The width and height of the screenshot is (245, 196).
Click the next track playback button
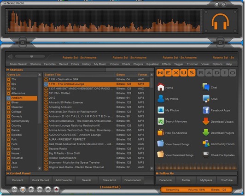(48, 190)
